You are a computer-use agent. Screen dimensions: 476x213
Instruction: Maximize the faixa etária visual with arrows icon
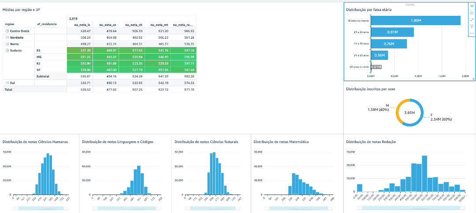point(472,20)
